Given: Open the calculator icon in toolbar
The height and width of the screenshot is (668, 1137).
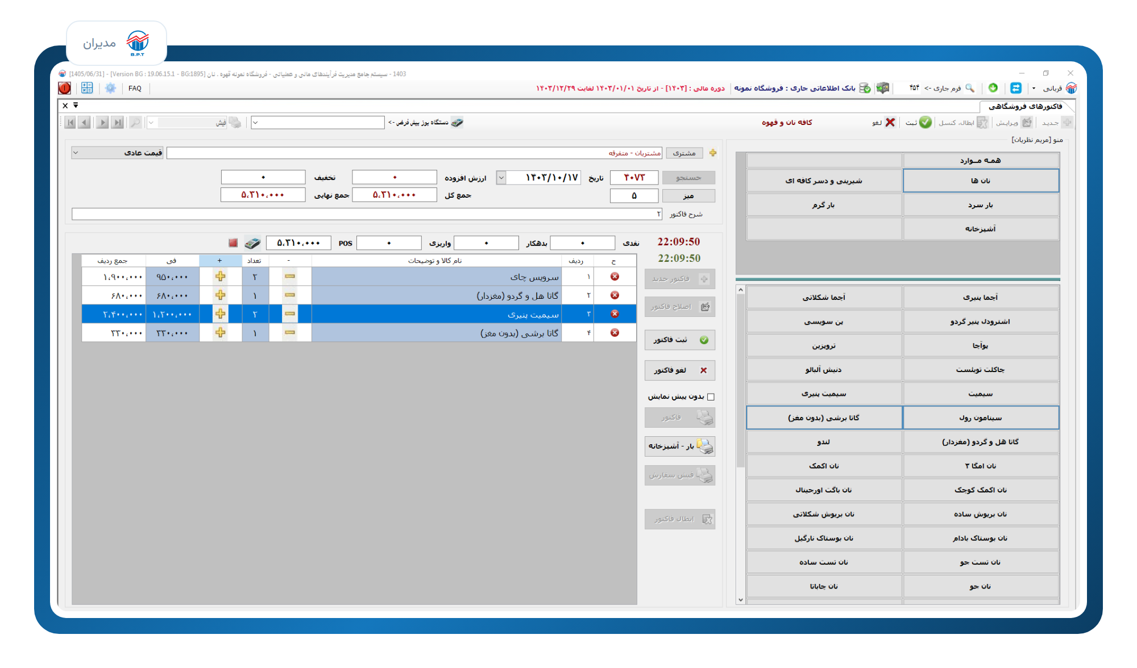Looking at the screenshot, I should coord(87,88).
